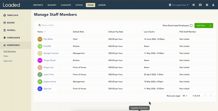Click the FB avatar for Fred Bill
The width and height of the screenshot is (218, 111).
click(40, 46)
